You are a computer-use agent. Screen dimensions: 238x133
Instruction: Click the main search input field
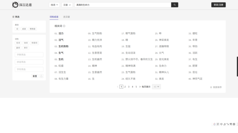coord(123,5)
